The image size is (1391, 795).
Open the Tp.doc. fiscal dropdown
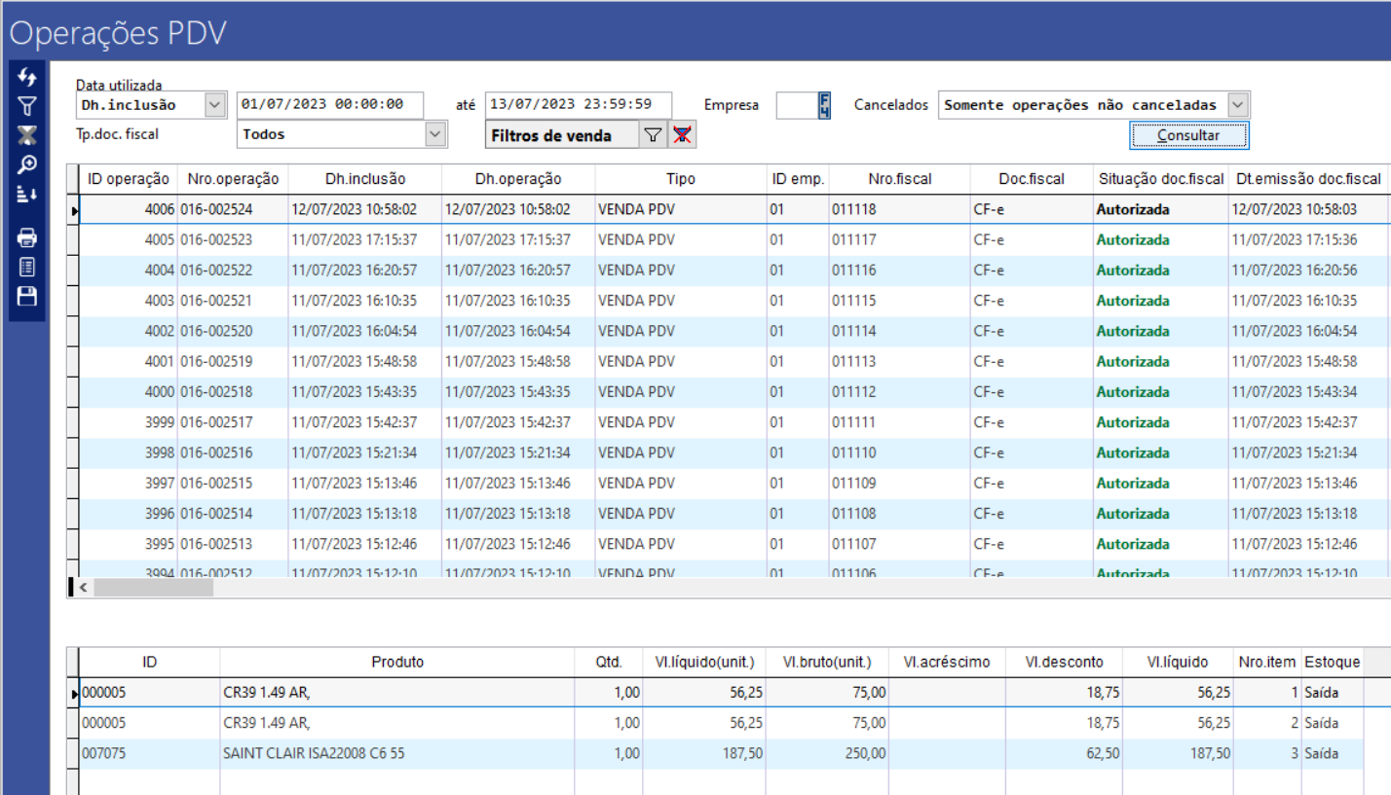click(436, 135)
